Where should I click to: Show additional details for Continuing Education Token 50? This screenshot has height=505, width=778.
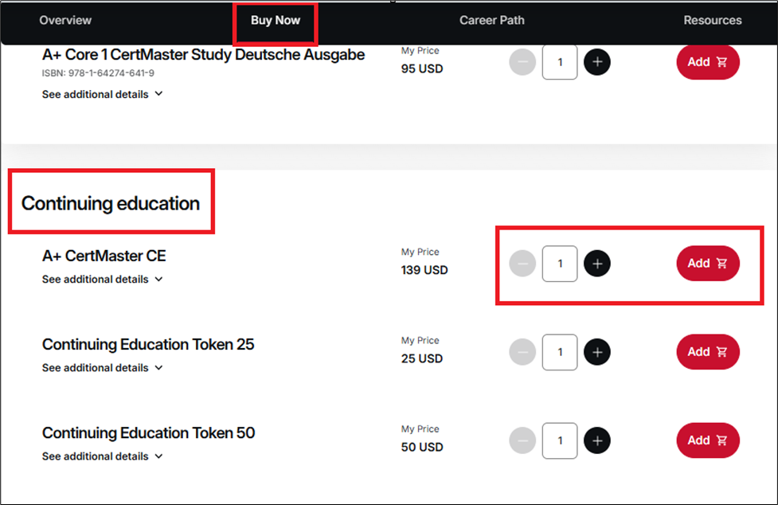(x=102, y=456)
